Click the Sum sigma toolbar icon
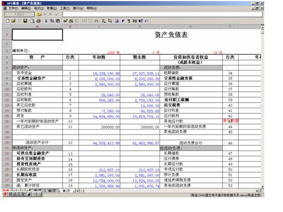The width and height of the screenshot is (283, 212). [x=104, y=21]
